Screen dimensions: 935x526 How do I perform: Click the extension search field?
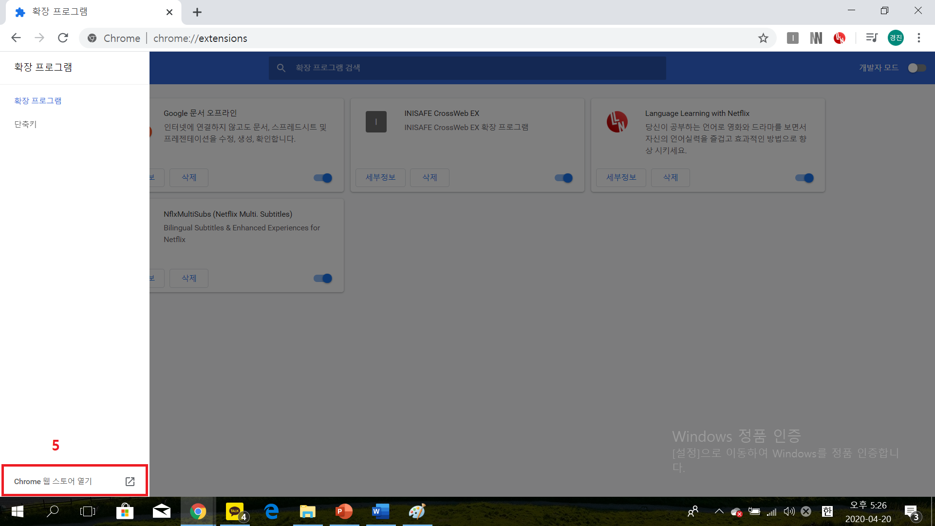(x=467, y=68)
